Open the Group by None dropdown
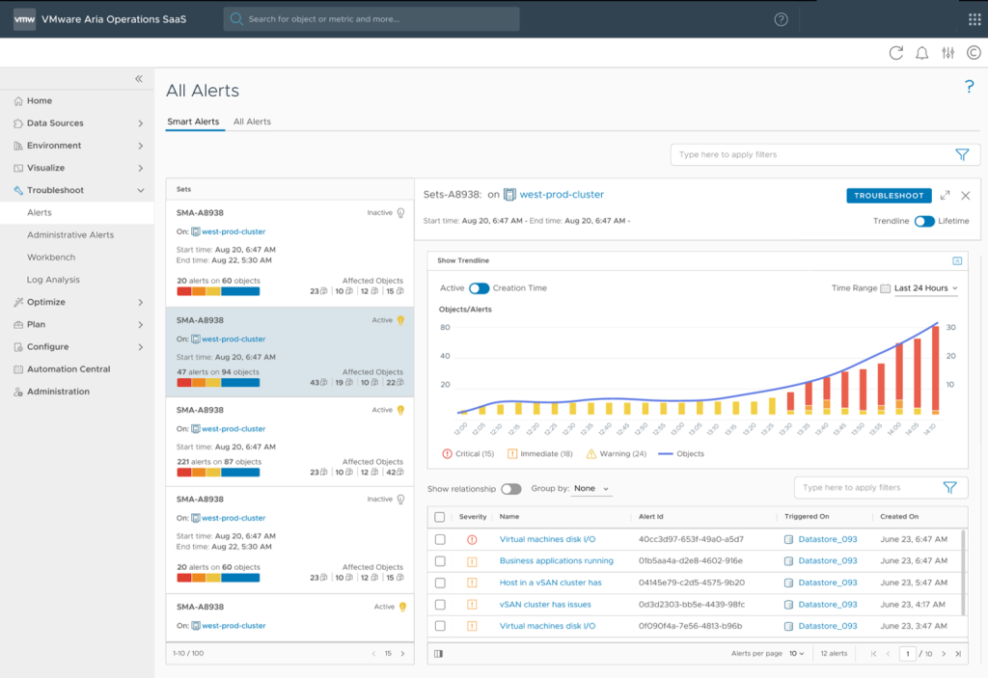Viewport: 988px width, 678px height. pos(592,489)
